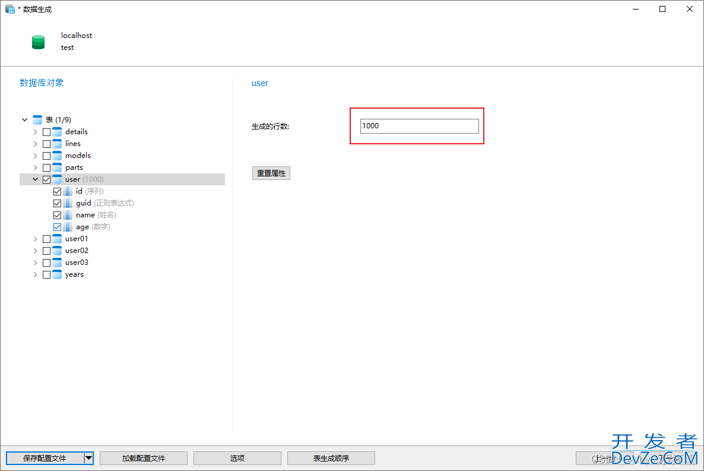This screenshot has width=704, height=471.
Task: Click the years table icon
Action: 57,274
